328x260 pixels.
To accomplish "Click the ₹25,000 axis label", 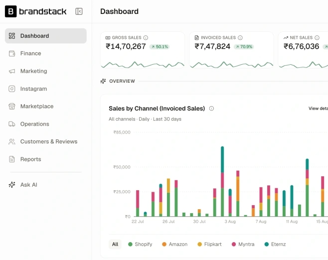I will coord(122,192).
